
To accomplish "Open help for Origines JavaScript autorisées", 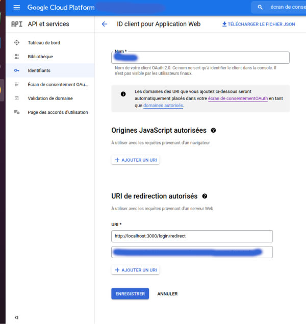I will tap(213, 131).
